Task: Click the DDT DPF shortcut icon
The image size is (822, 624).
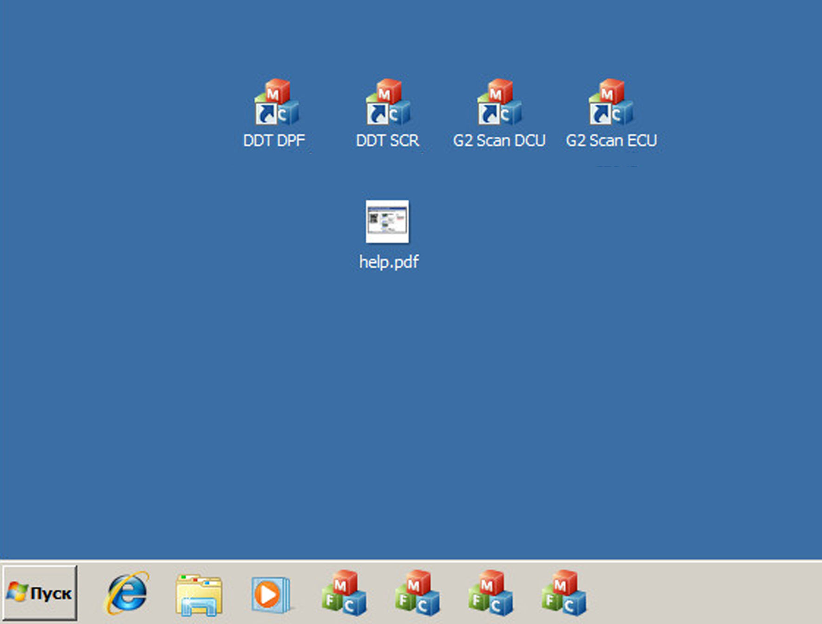Action: [x=276, y=103]
